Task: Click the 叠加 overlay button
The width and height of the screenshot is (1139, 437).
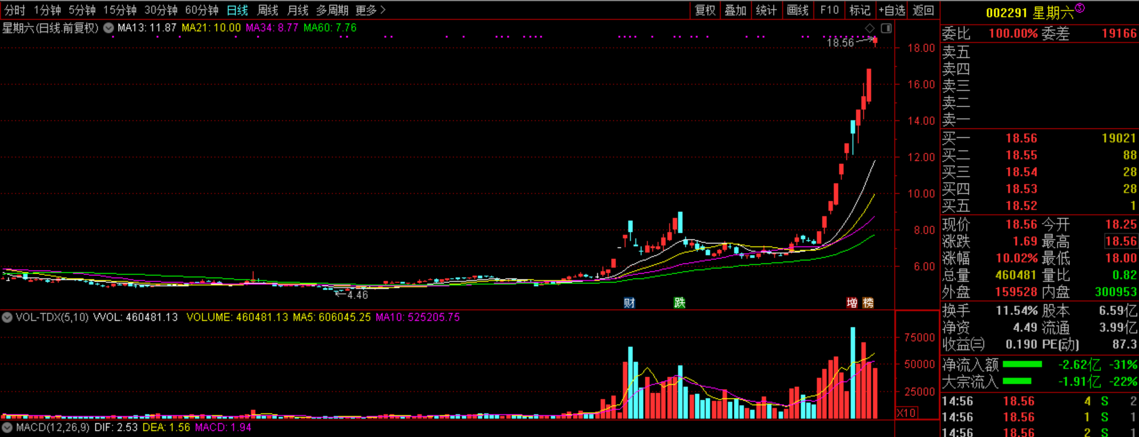Action: click(736, 10)
